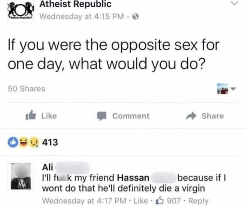Image resolution: width=246 pixels, height=207 pixels.
Task: View the 413 reactions count
Action: click(50, 142)
